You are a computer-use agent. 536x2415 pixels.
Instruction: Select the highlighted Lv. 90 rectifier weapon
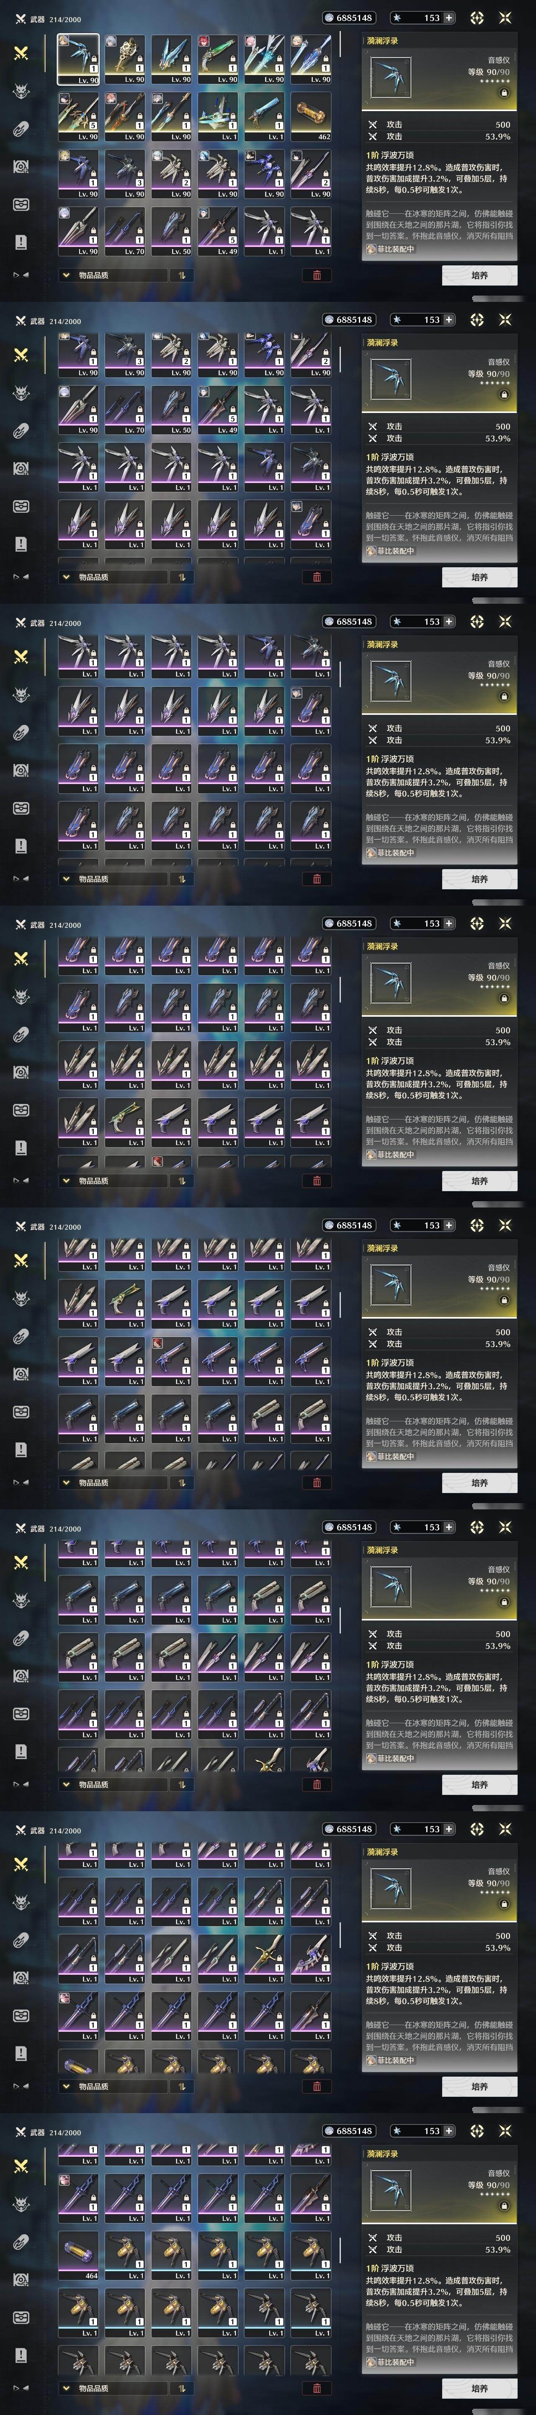(x=79, y=58)
